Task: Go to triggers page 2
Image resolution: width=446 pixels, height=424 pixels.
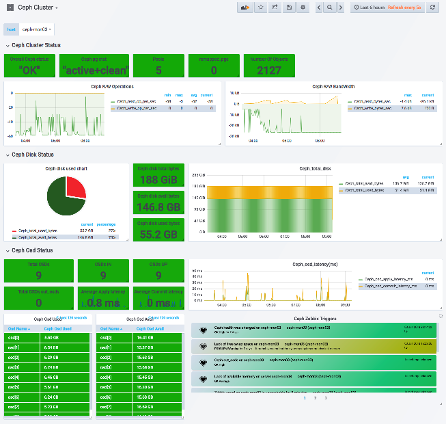Action: tap(315, 398)
